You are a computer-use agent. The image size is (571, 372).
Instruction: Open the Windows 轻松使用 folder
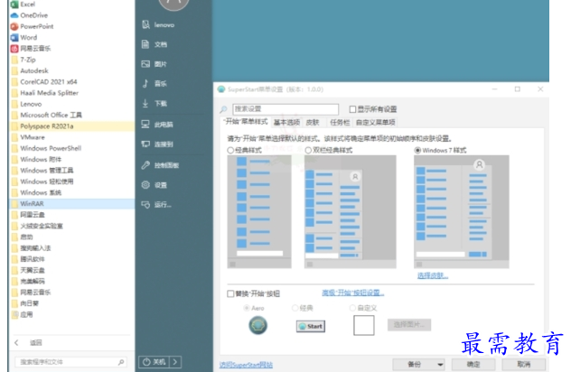pos(42,181)
